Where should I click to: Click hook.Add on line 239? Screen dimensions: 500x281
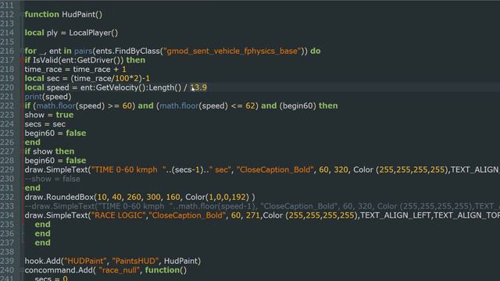coord(43,261)
